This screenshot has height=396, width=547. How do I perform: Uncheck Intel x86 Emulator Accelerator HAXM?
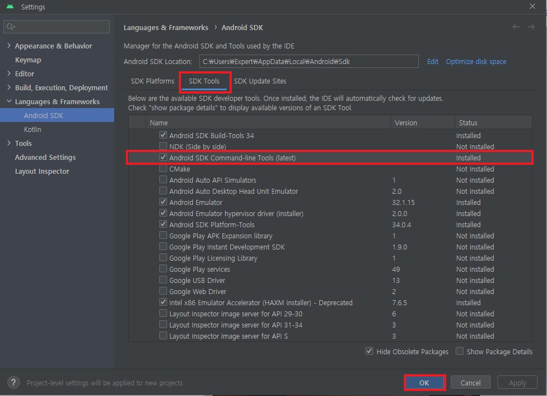tap(163, 302)
